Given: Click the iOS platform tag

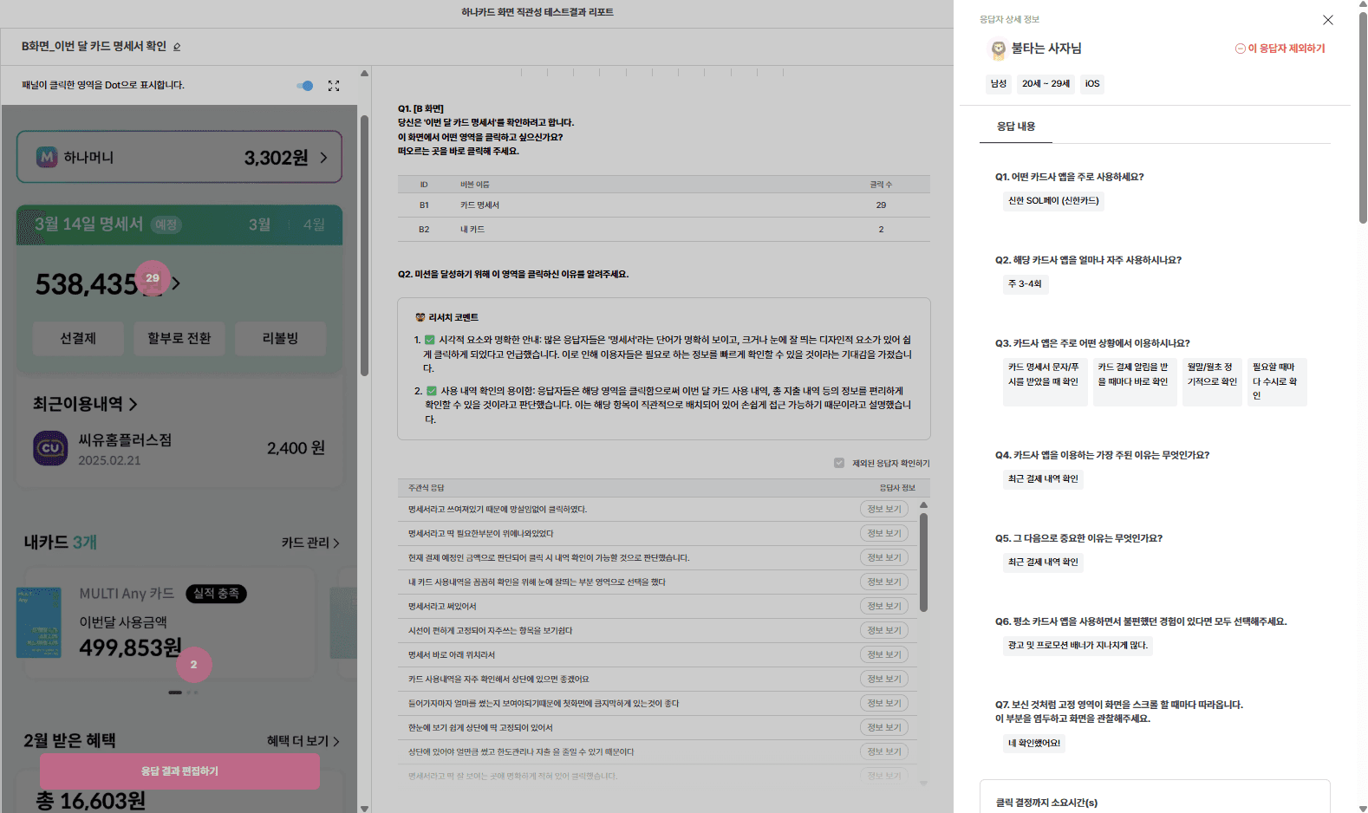Looking at the screenshot, I should 1092,84.
